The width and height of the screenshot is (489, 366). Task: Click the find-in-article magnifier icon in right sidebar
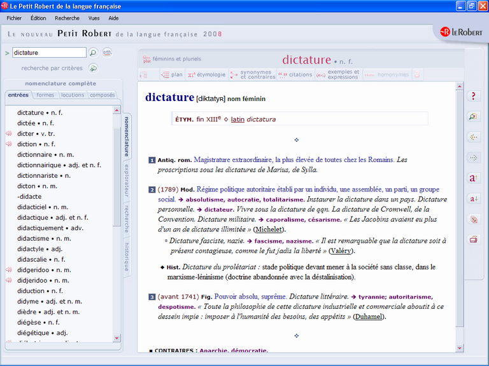click(474, 117)
